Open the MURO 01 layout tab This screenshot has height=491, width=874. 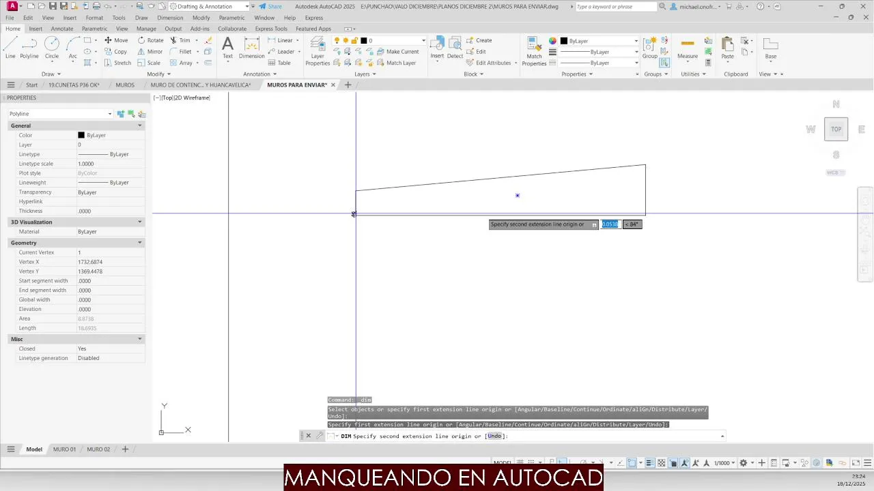coord(65,449)
